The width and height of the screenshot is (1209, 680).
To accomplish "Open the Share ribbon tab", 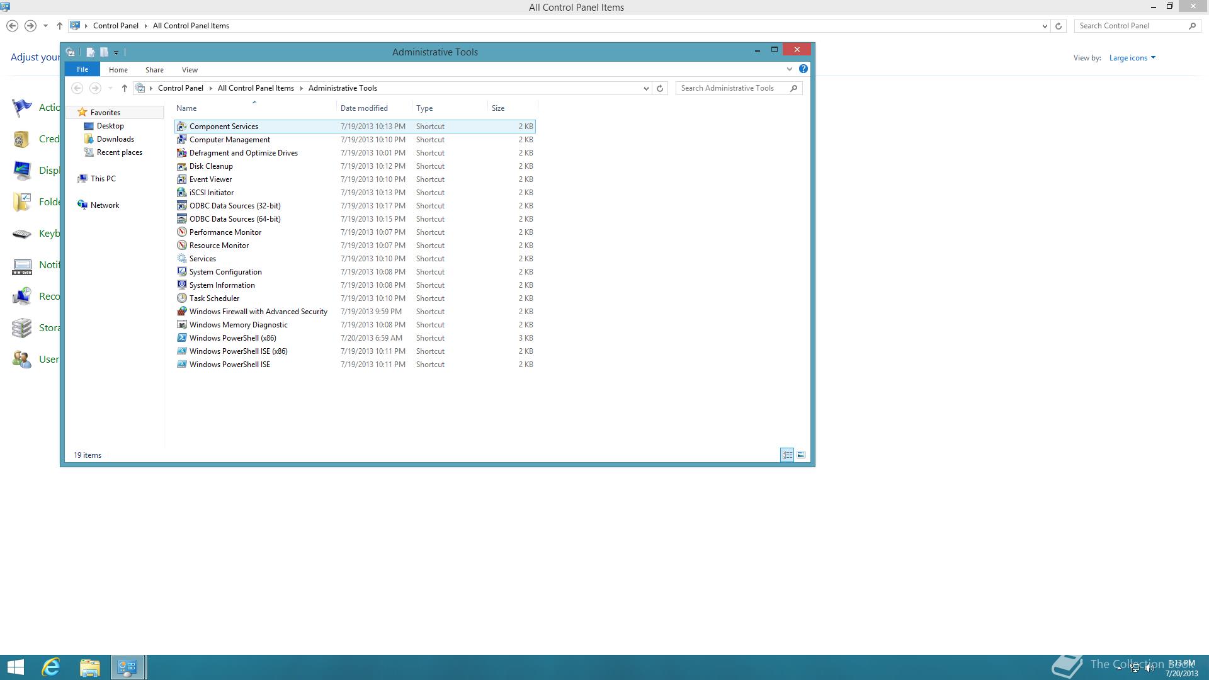I will click(x=154, y=70).
